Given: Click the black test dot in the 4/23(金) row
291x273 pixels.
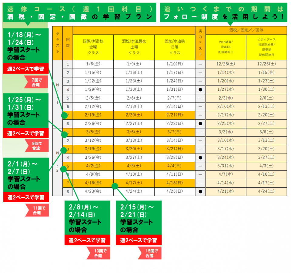Looking at the screenshot, I should [200, 192].
